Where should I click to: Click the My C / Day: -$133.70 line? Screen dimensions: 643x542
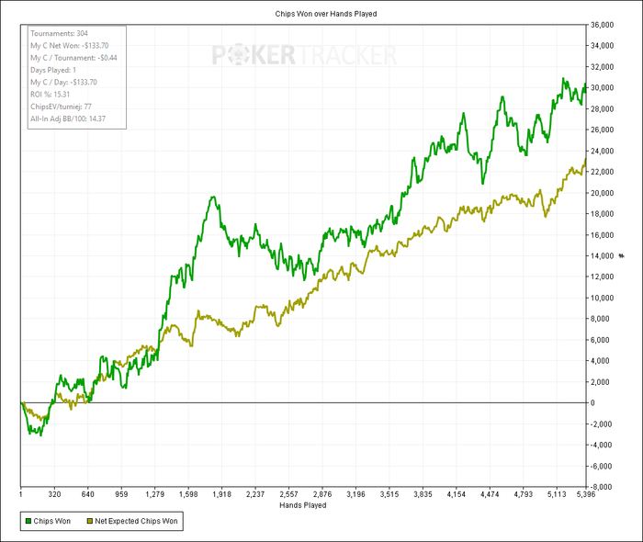click(x=63, y=82)
